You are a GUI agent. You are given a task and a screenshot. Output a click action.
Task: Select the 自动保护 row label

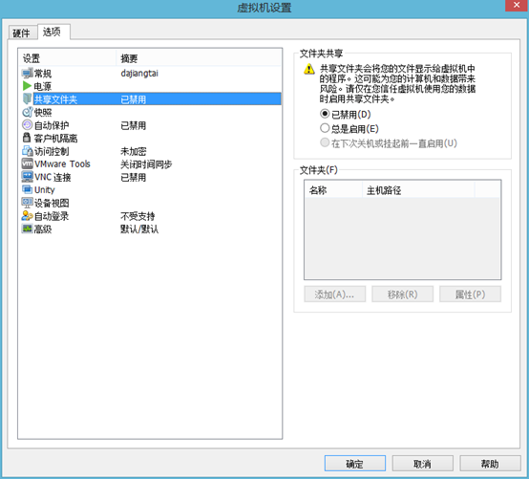[x=52, y=125]
